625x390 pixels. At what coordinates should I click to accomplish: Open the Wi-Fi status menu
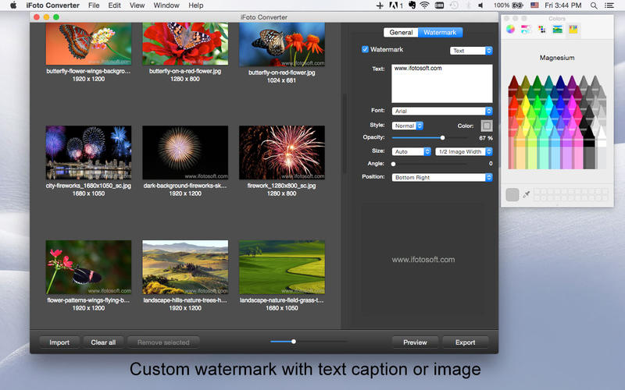tap(425, 5)
